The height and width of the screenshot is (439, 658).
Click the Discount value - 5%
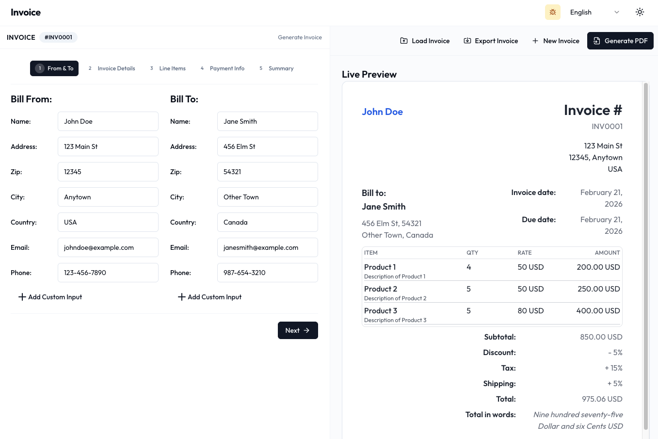click(615, 352)
